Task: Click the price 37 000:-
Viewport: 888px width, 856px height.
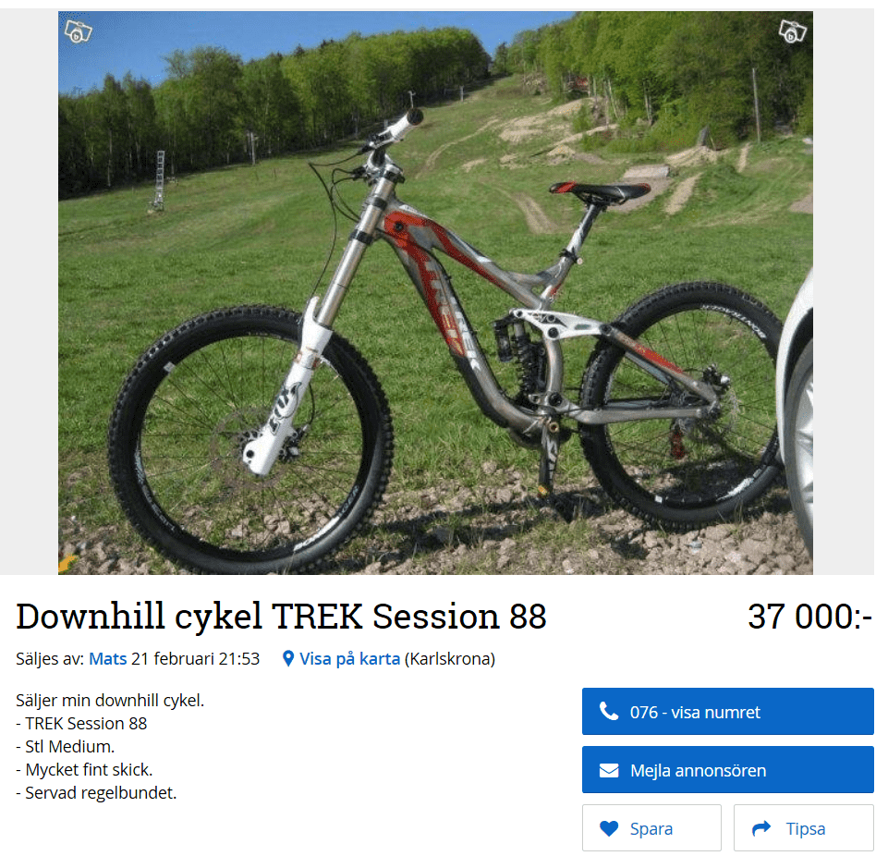Action: [809, 617]
